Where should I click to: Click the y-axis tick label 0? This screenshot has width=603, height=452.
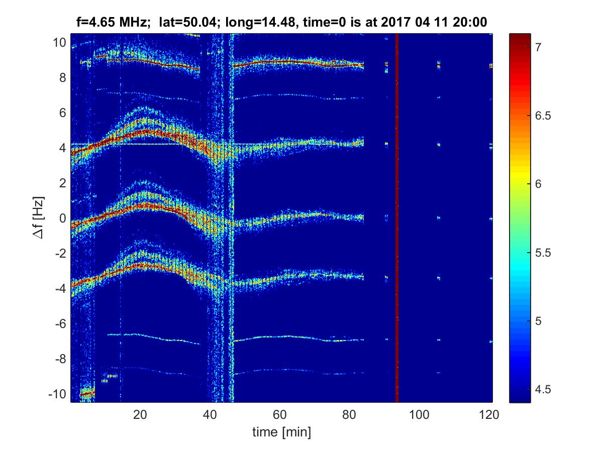[62, 218]
